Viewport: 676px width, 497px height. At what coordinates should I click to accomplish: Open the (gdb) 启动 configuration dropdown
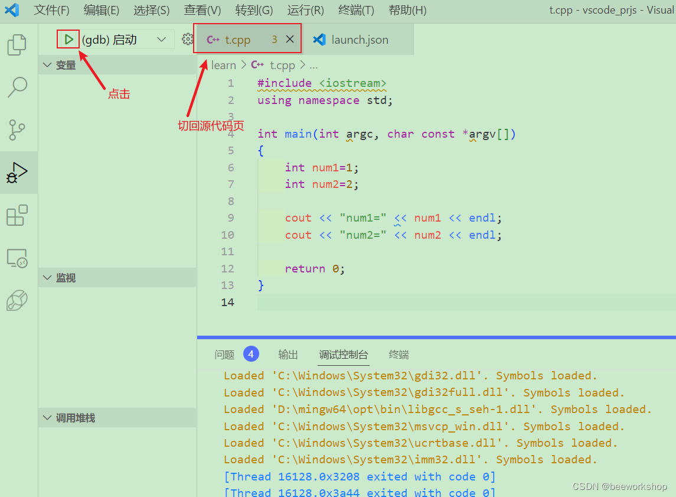click(161, 40)
